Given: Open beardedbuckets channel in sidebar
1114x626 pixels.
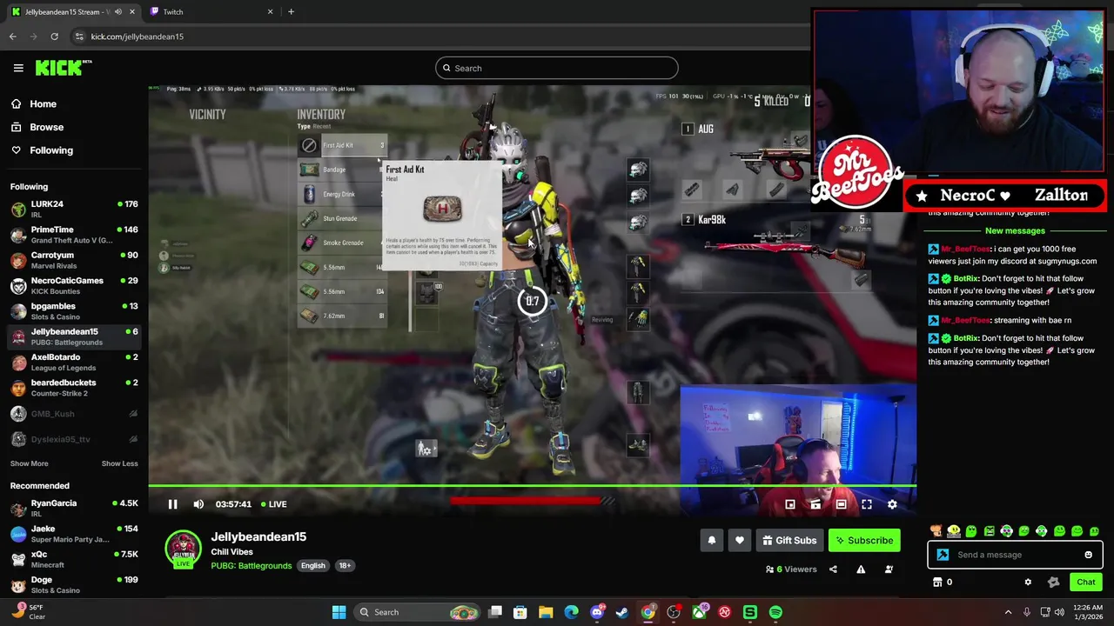Looking at the screenshot, I should (74, 387).
